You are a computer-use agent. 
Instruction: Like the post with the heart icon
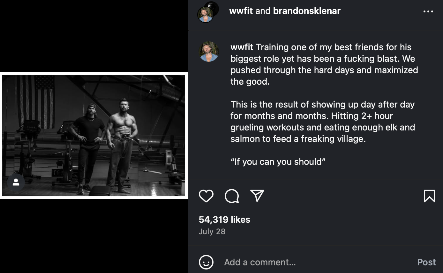[x=206, y=196]
